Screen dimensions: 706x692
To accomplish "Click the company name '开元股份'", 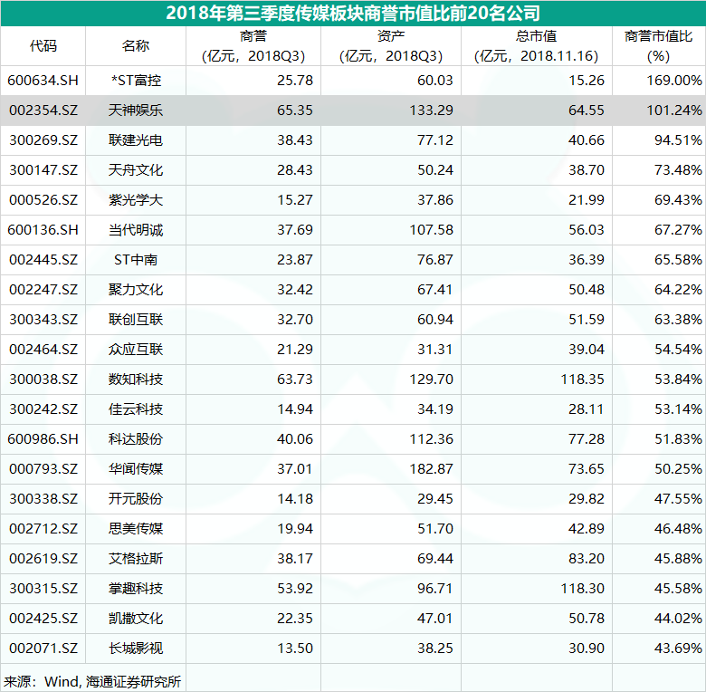I will point(136,499).
